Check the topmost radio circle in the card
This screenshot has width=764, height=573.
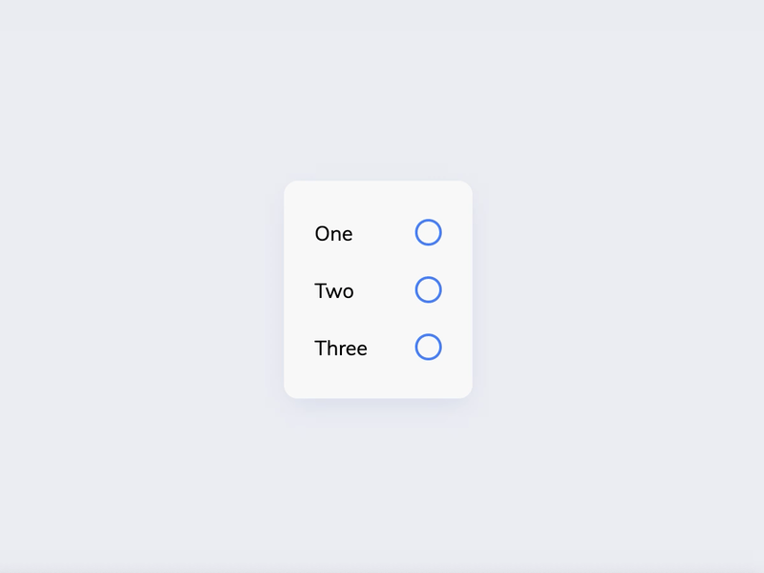[x=428, y=232]
